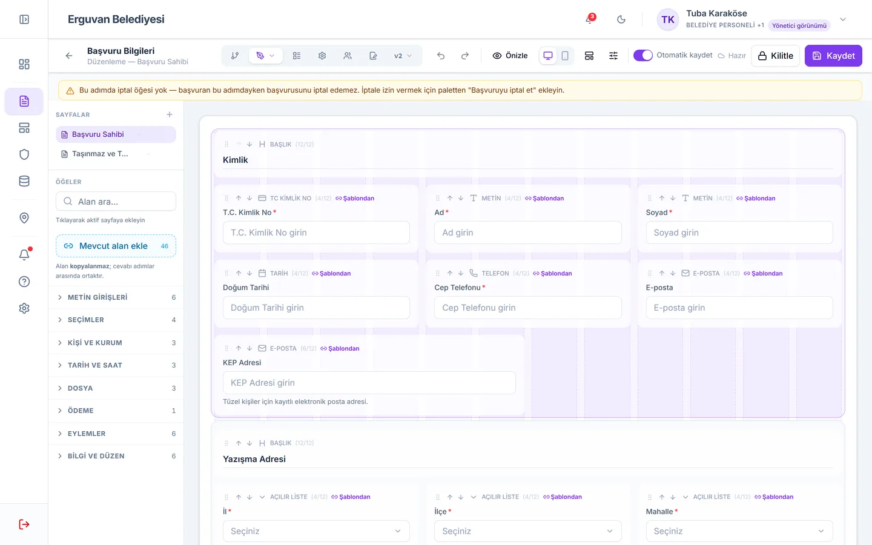
Task: Click the sidebar collapse panel icon
Action: click(x=24, y=19)
